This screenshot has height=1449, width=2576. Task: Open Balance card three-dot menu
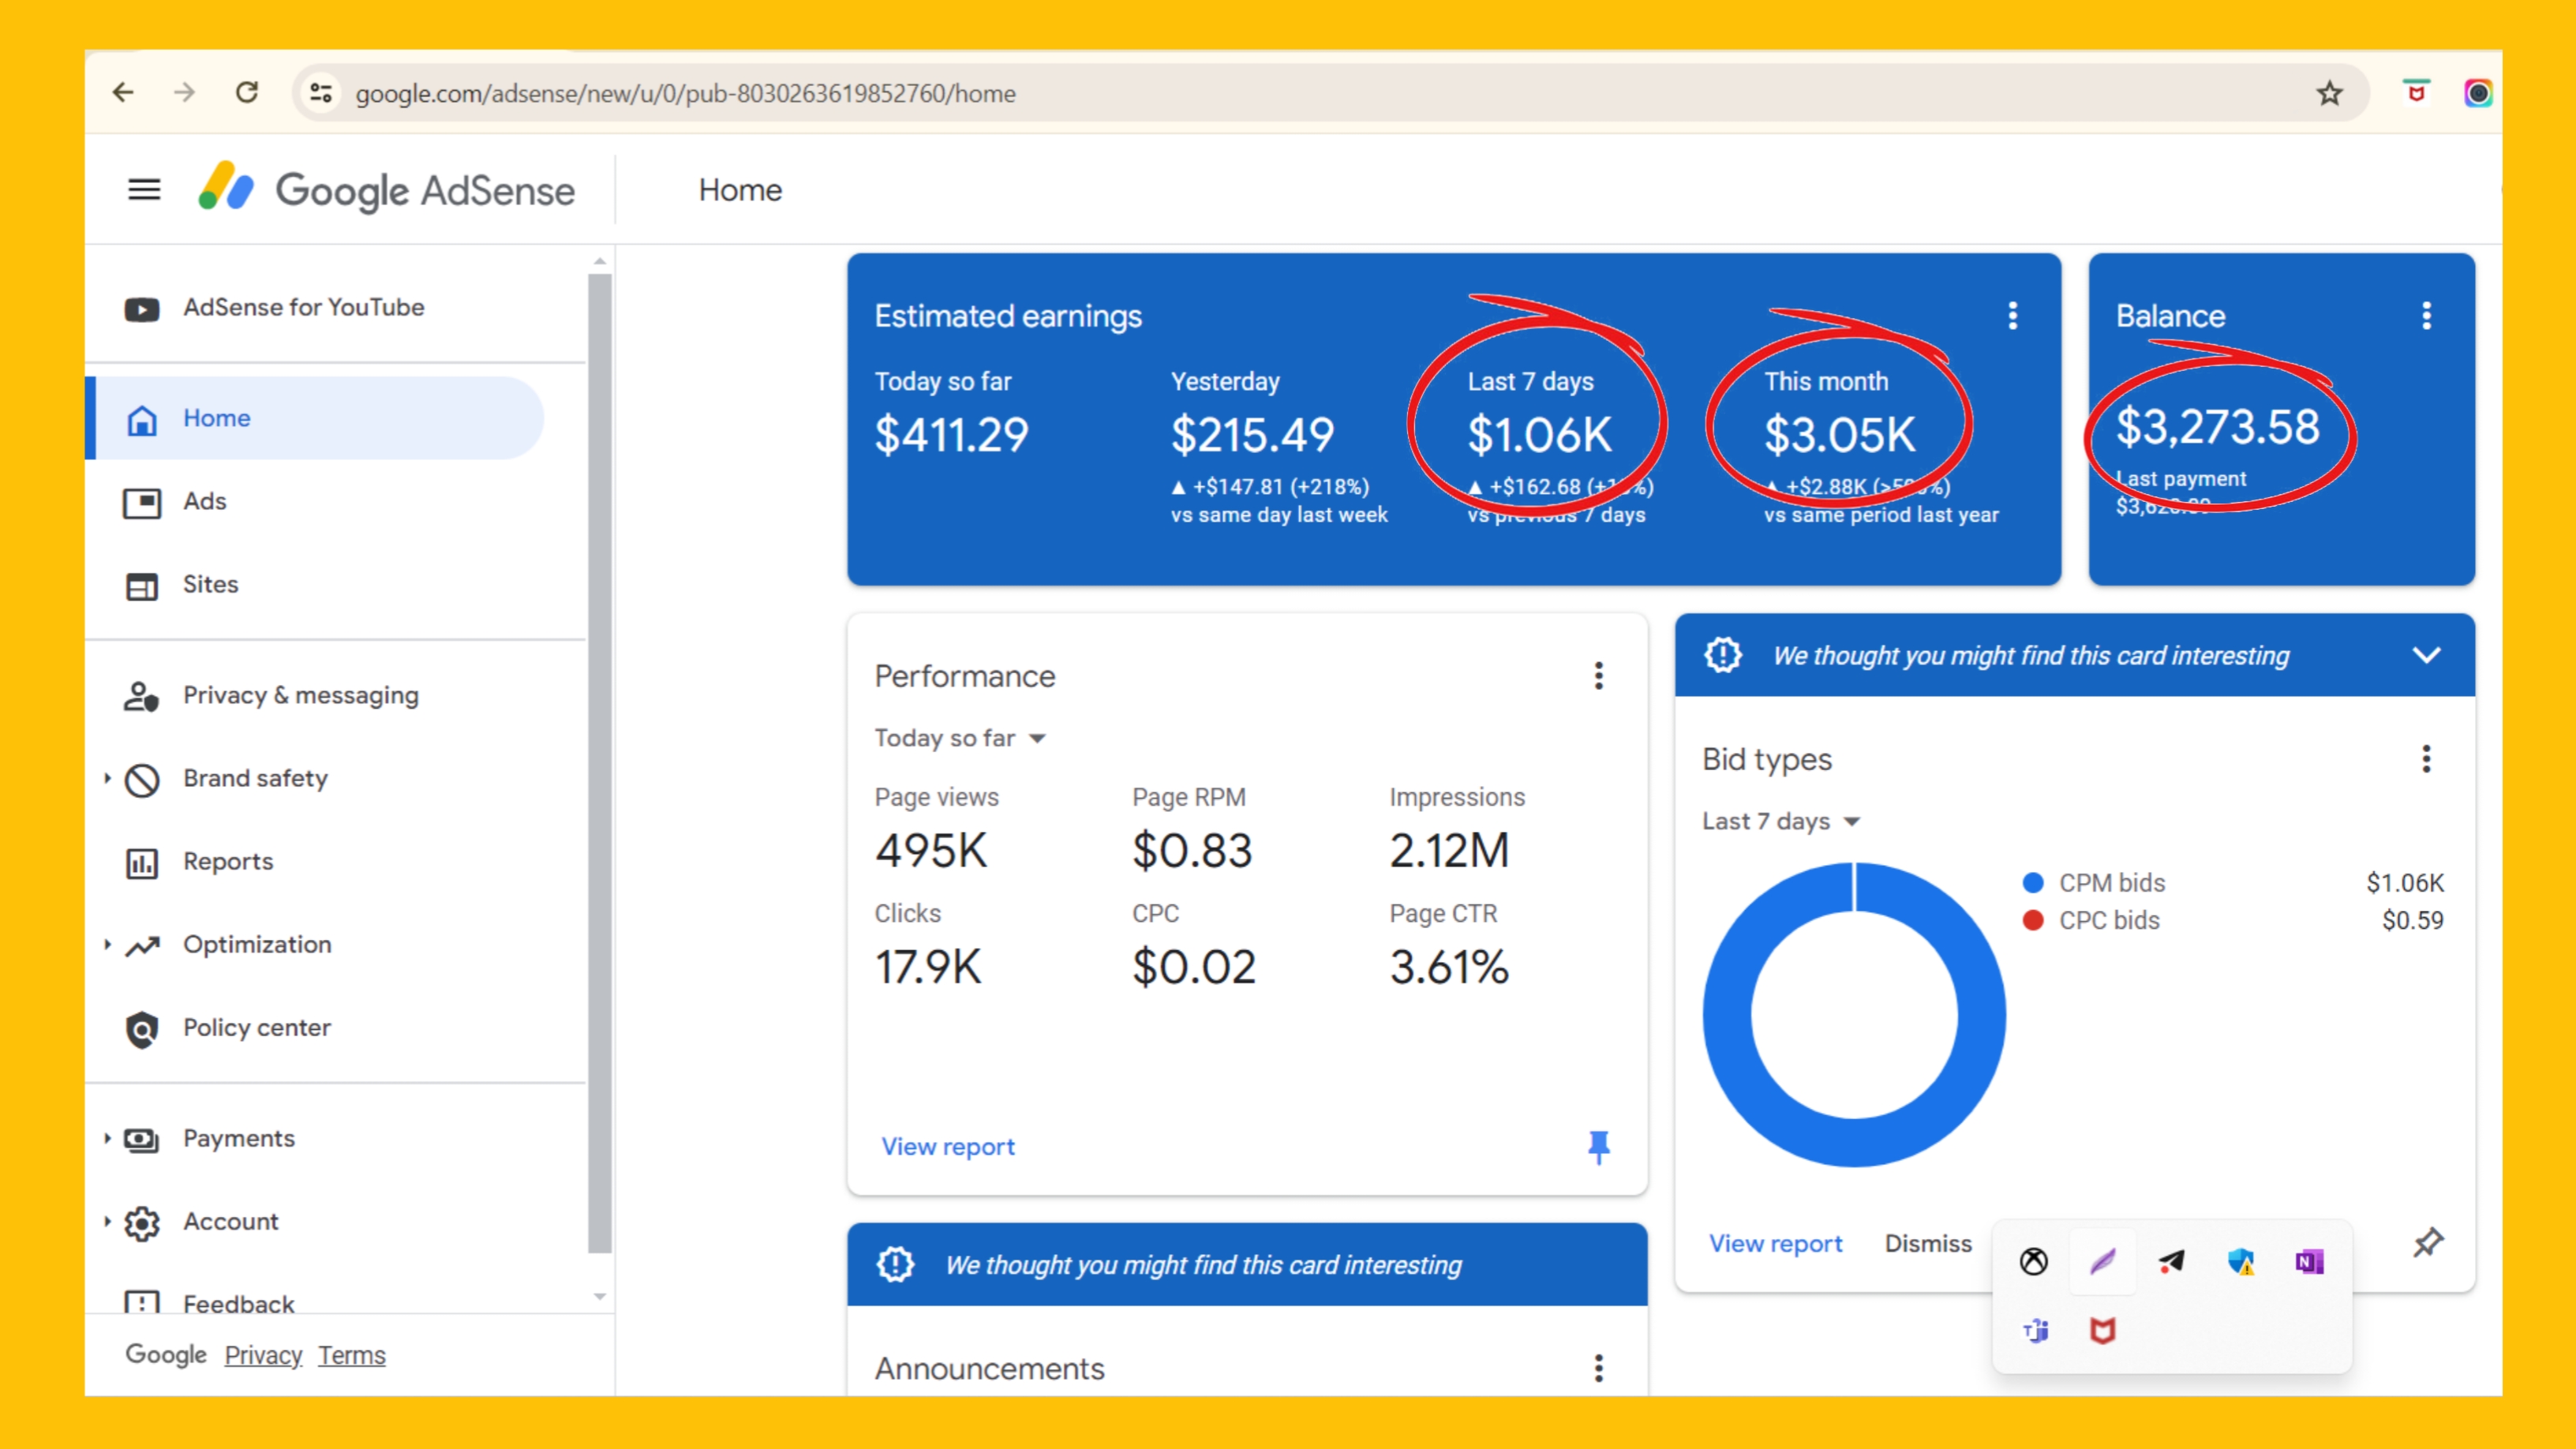[2426, 316]
